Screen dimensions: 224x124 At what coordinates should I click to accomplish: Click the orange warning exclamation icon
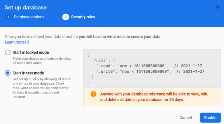pos(93,94)
